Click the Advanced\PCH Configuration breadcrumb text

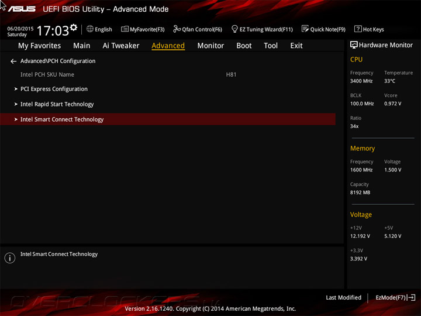[58, 61]
